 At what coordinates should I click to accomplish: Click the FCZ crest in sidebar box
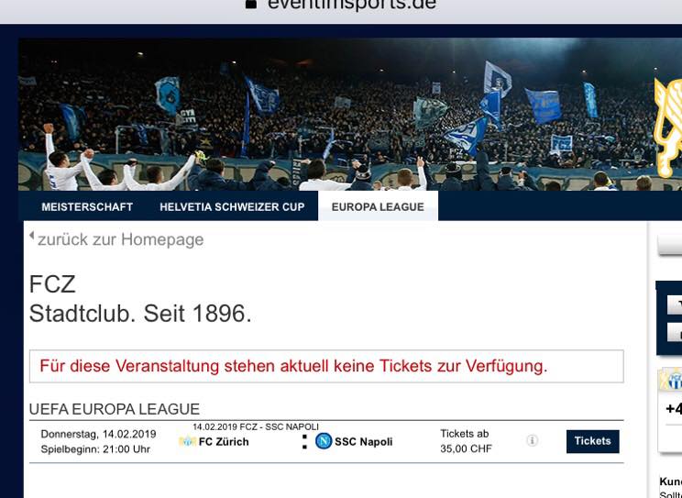click(671, 380)
